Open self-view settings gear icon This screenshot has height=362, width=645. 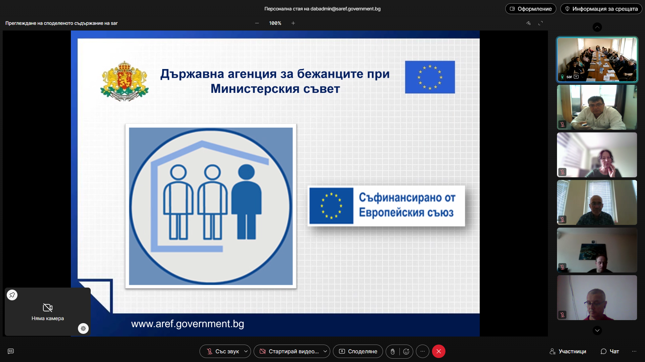point(83,328)
